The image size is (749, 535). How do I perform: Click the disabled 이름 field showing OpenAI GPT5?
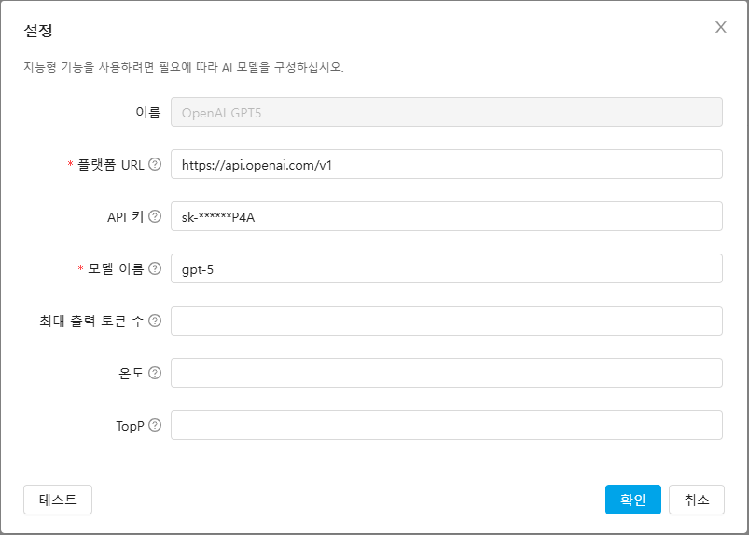pos(447,112)
